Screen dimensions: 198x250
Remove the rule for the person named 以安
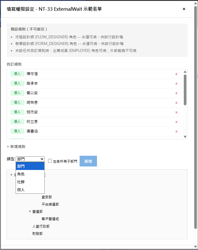[x=176, y=93]
